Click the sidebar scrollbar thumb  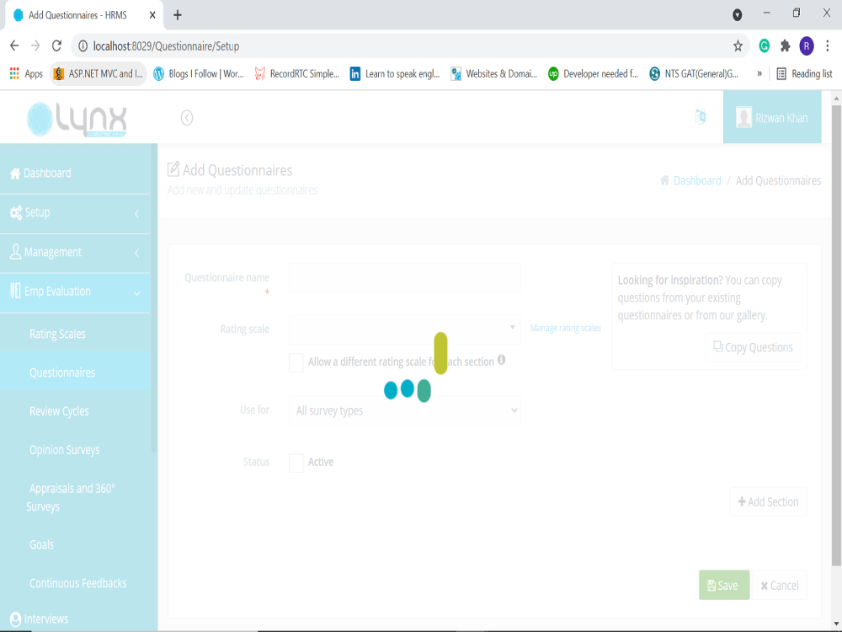click(154, 298)
